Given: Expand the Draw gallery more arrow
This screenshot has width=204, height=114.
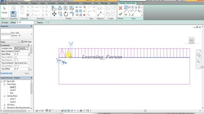Looking at the screenshot, I should [x=142, y=16].
